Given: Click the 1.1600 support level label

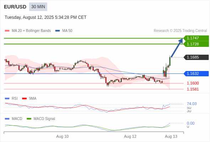Looking at the screenshot, I should (193, 83).
